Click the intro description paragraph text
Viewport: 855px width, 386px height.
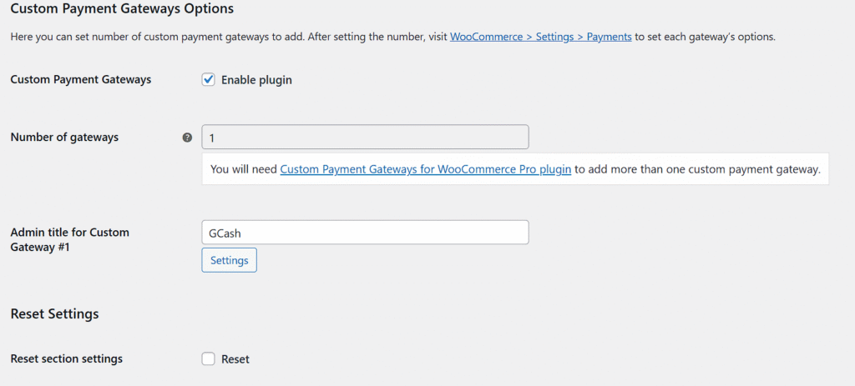392,37
